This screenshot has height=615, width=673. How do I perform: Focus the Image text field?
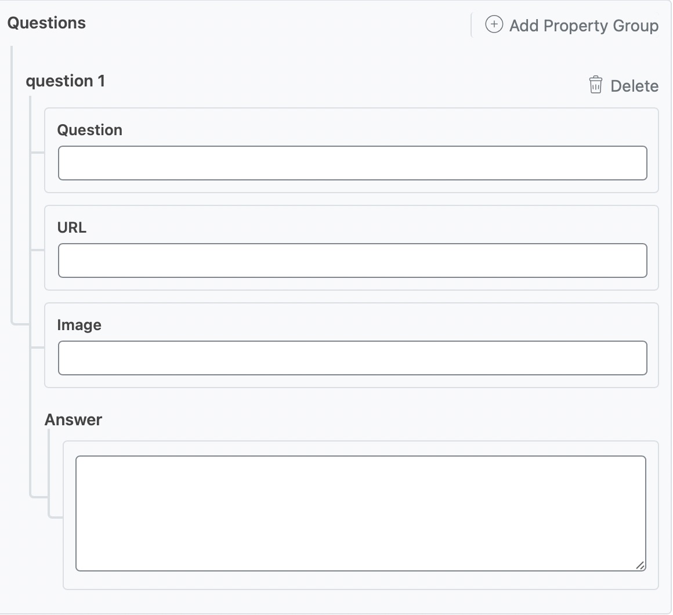tap(352, 358)
